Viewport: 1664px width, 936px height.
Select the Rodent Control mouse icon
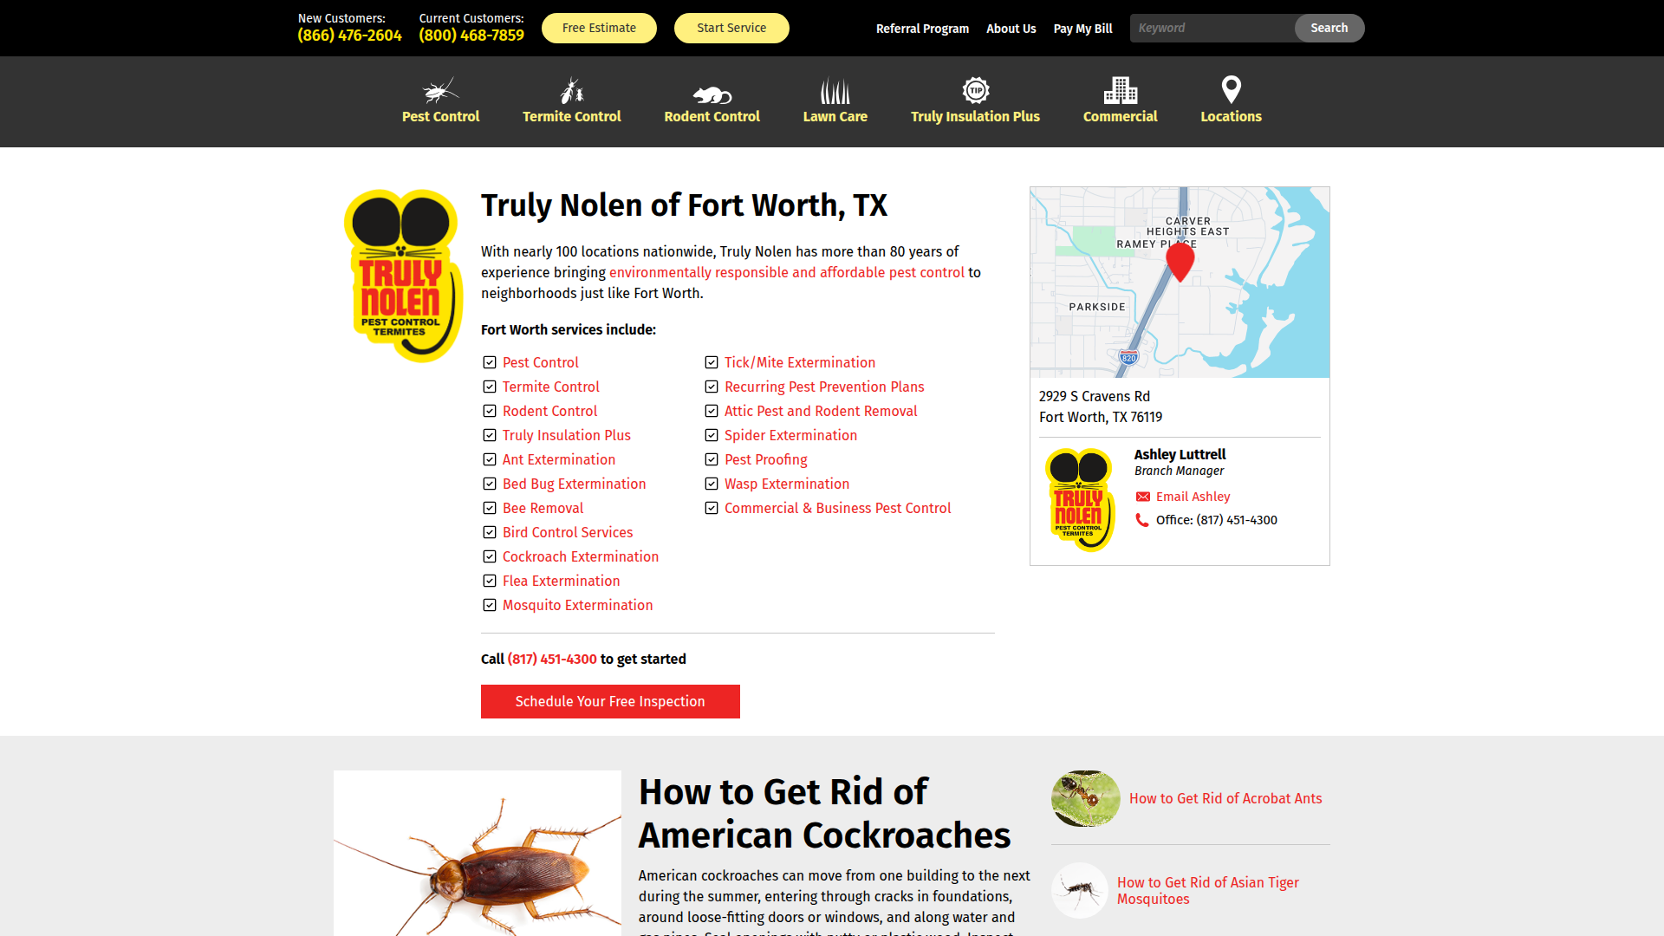(712, 94)
